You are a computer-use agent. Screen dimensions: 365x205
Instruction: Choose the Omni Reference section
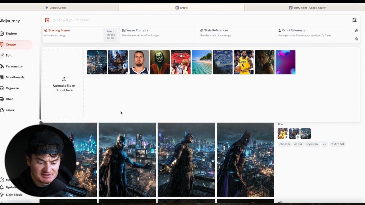point(314,34)
